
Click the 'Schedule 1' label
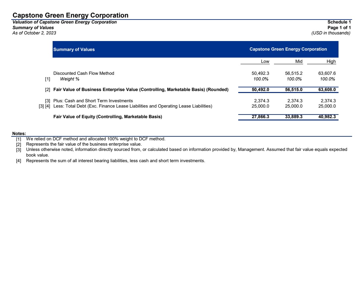339,22
